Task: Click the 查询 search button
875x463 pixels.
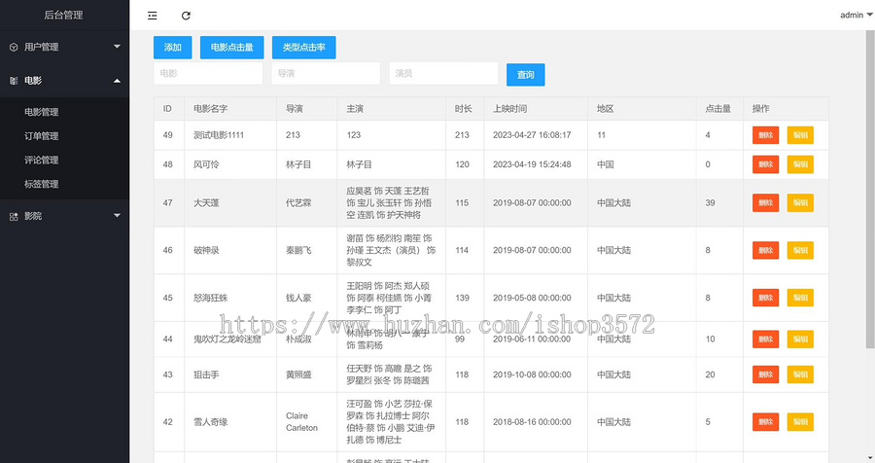Action: coord(526,75)
